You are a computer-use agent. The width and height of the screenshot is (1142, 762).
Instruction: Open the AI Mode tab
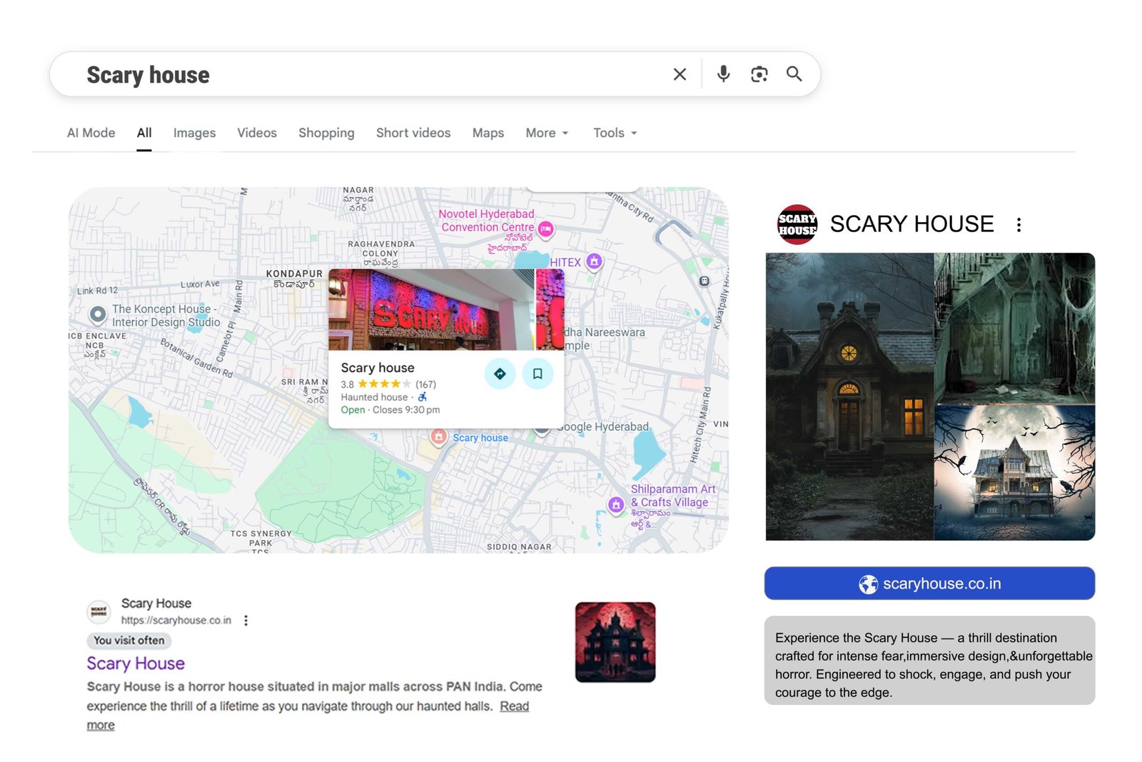(x=91, y=133)
